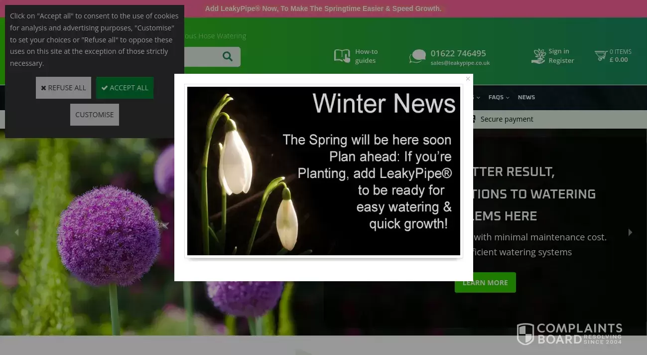This screenshot has width=647, height=355.
Task: Click the Winter News snowdrop image
Action: 324,171
